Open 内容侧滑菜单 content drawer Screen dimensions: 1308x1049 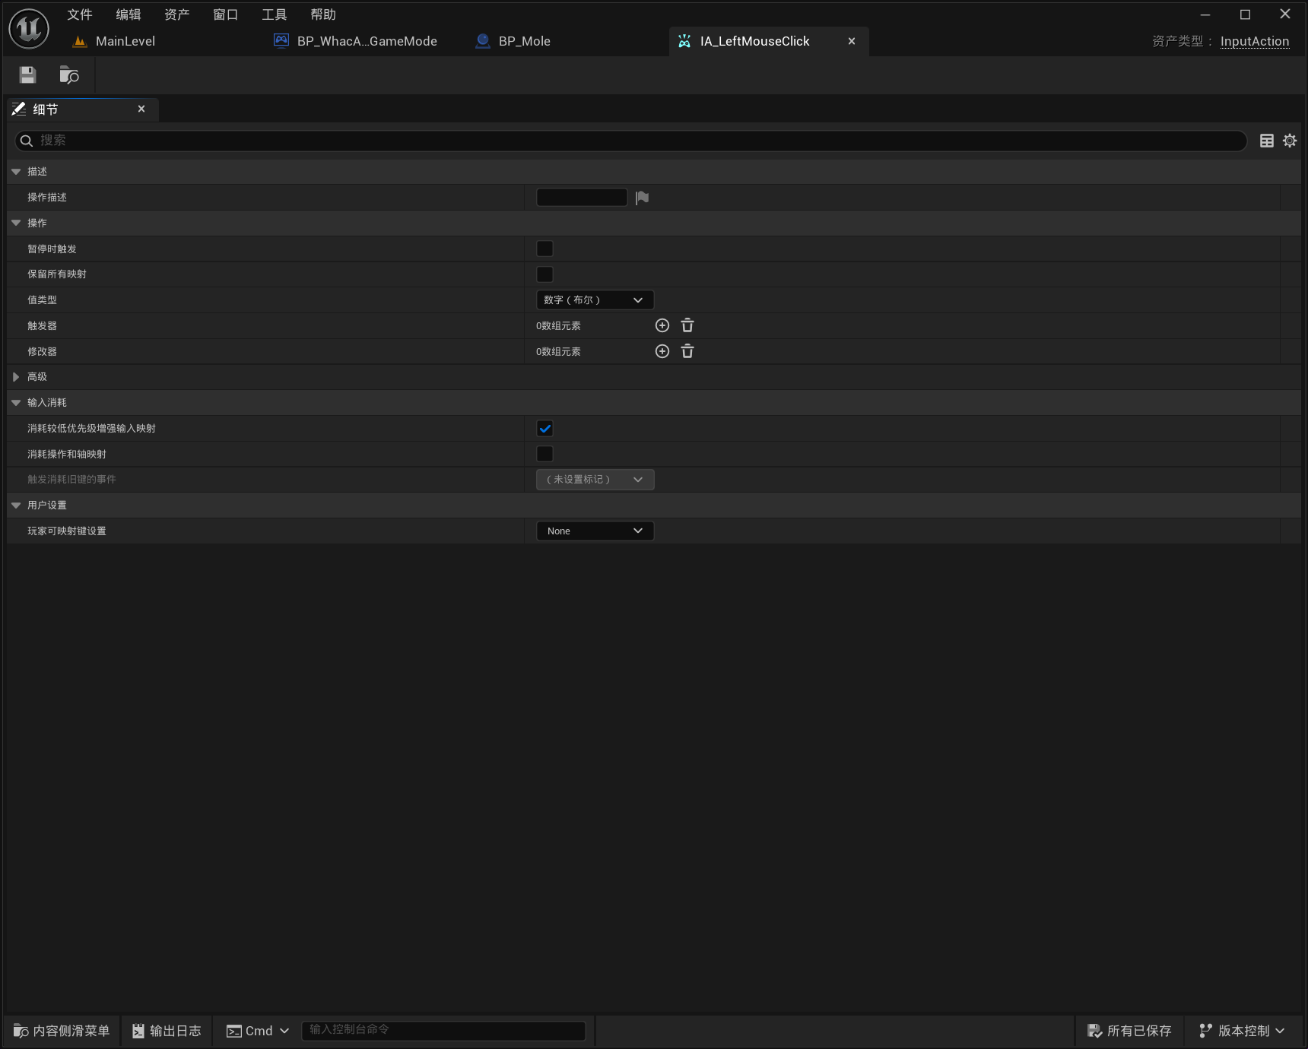pos(62,1031)
